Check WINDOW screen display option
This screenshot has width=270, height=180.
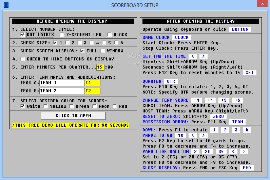click(x=103, y=51)
